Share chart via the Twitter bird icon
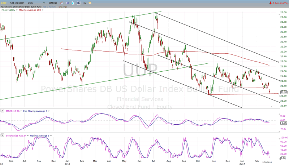The width and height of the screenshot is (289, 165). [x=73, y=3]
